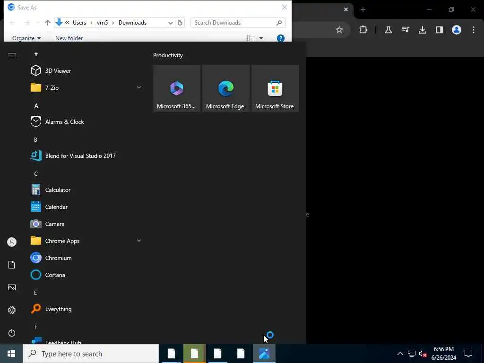This screenshot has width=484, height=363.
Task: Expand the Start menu hamburger navigation
Action: tap(12, 55)
